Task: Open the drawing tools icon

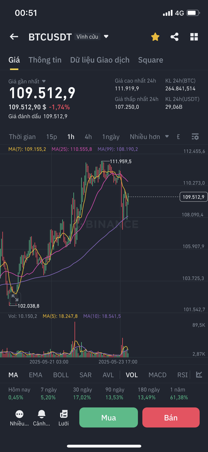Action: [x=178, y=137]
